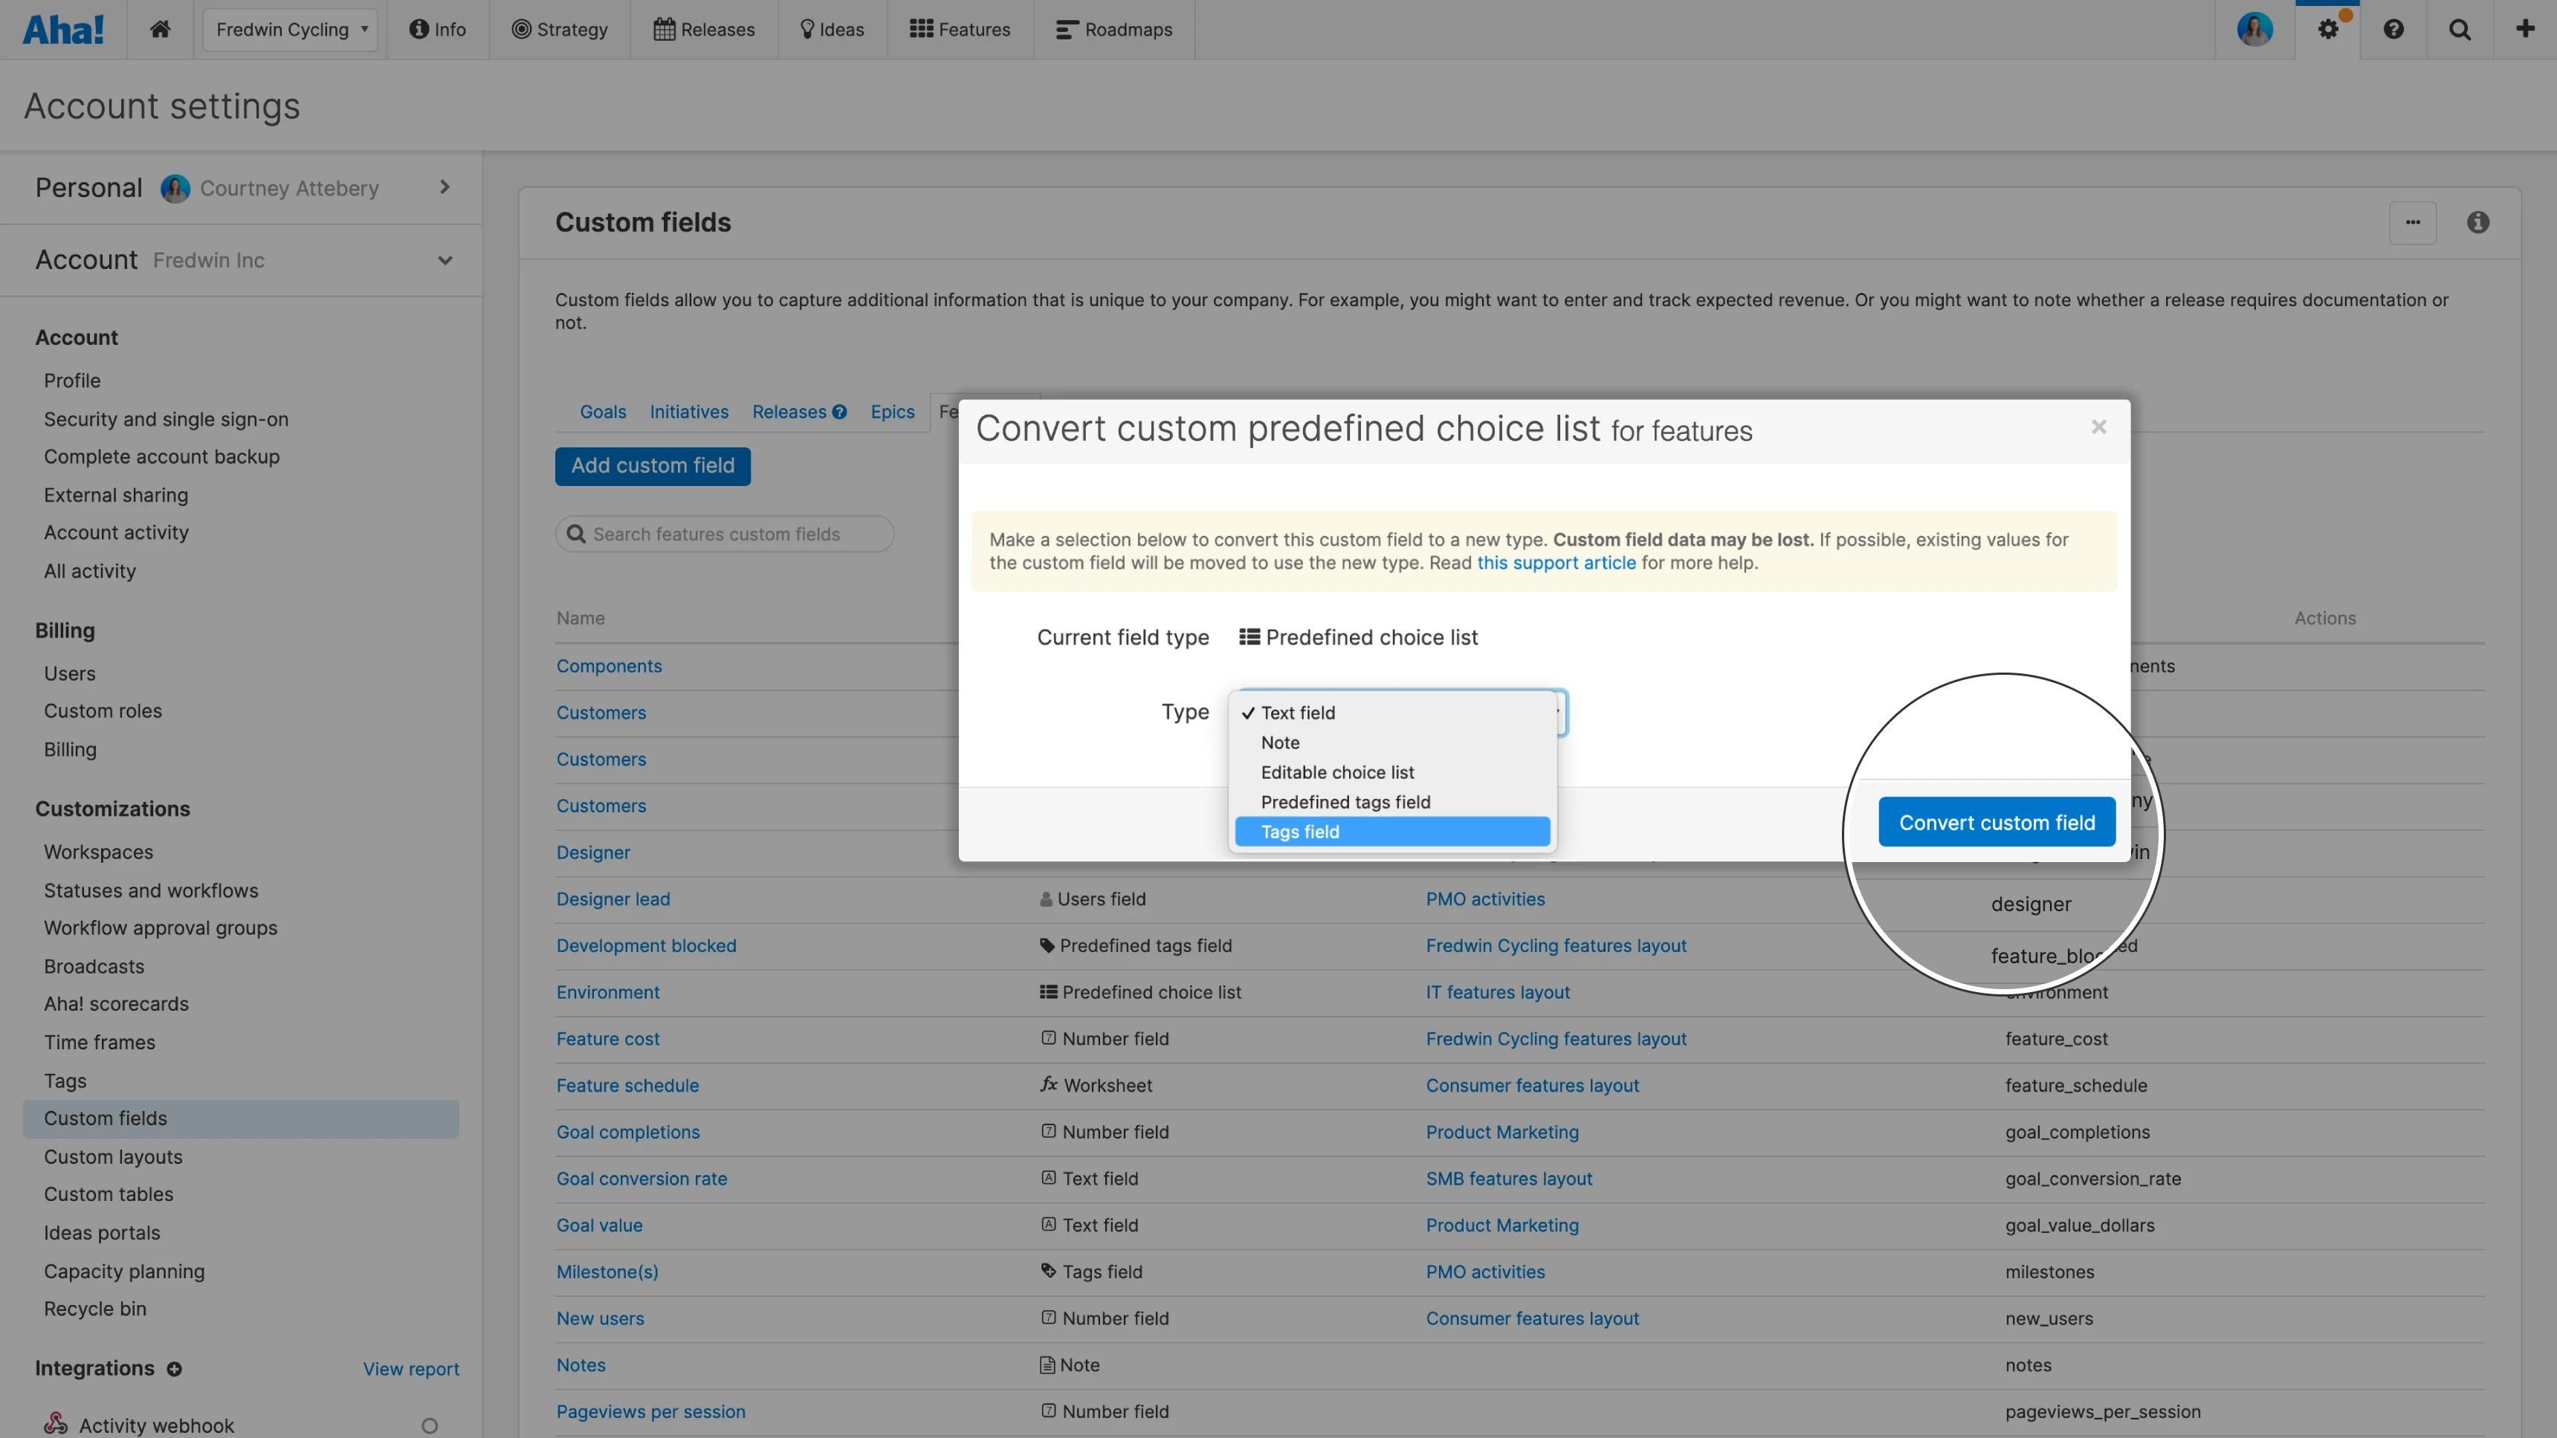The height and width of the screenshot is (1438, 2557).
Task: Go to the home icon in top navigation
Action: pyautogui.click(x=160, y=29)
